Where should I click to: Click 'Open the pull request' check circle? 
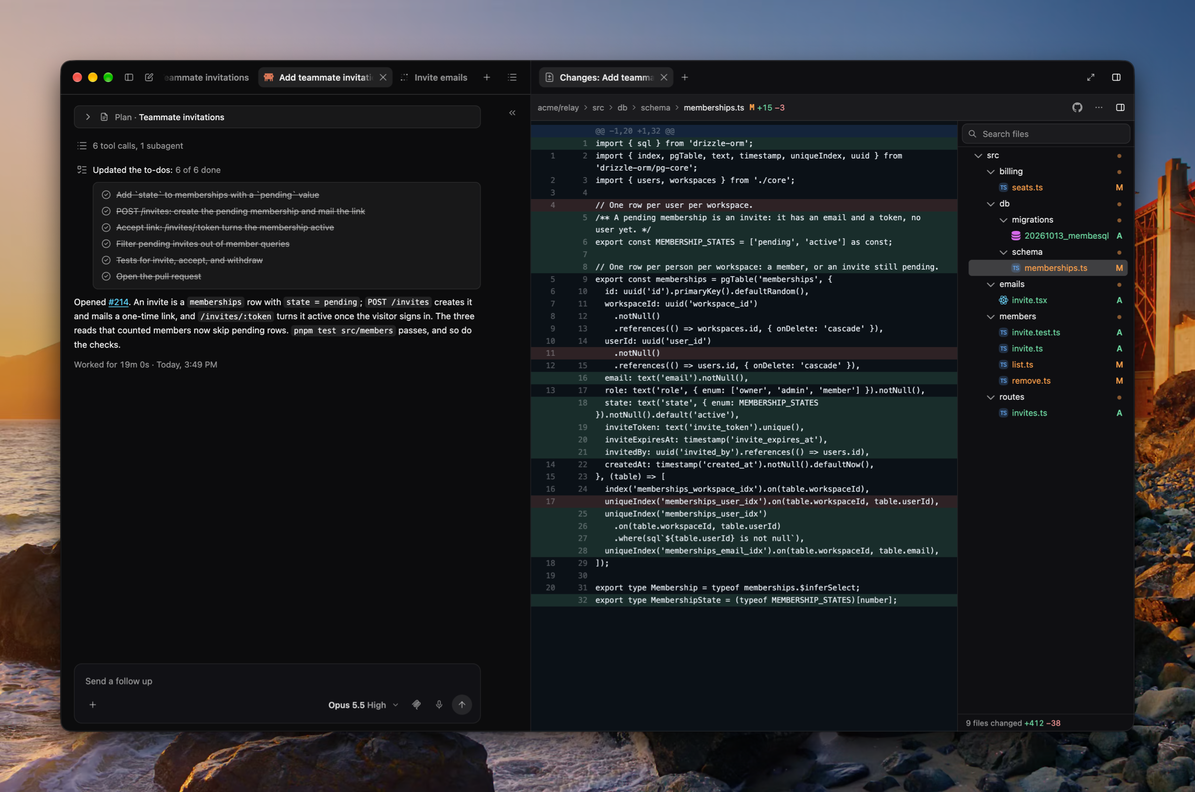coord(106,276)
